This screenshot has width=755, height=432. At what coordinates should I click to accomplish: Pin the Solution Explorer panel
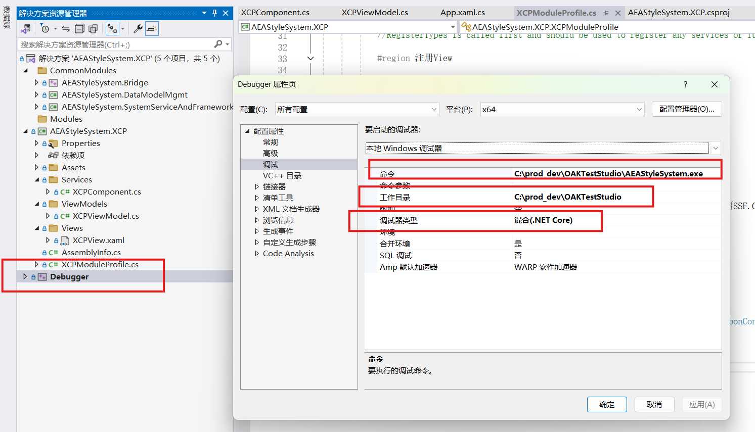pos(214,13)
